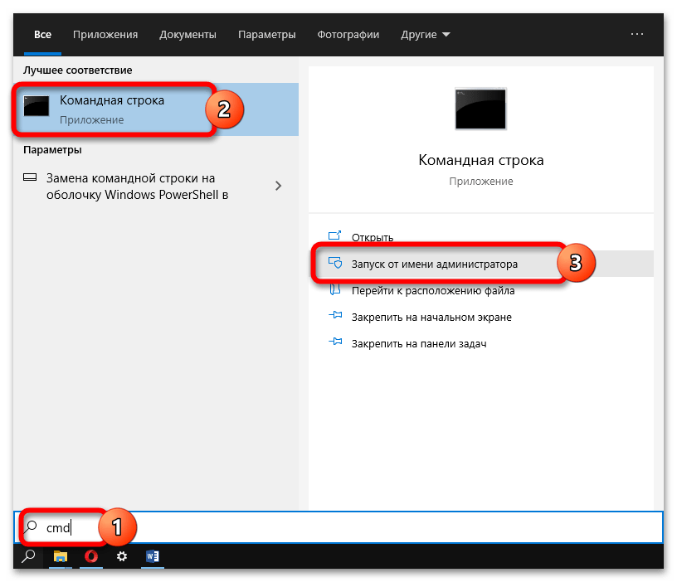Select Закрепить на начальном экране
Screen dimensions: 677x582
(431, 317)
